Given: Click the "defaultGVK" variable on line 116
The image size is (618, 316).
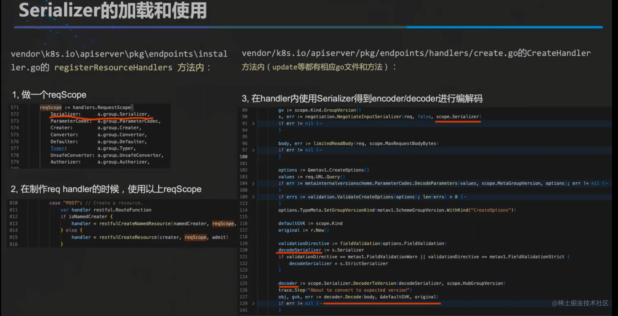Looking at the screenshot, I should tap(292, 223).
